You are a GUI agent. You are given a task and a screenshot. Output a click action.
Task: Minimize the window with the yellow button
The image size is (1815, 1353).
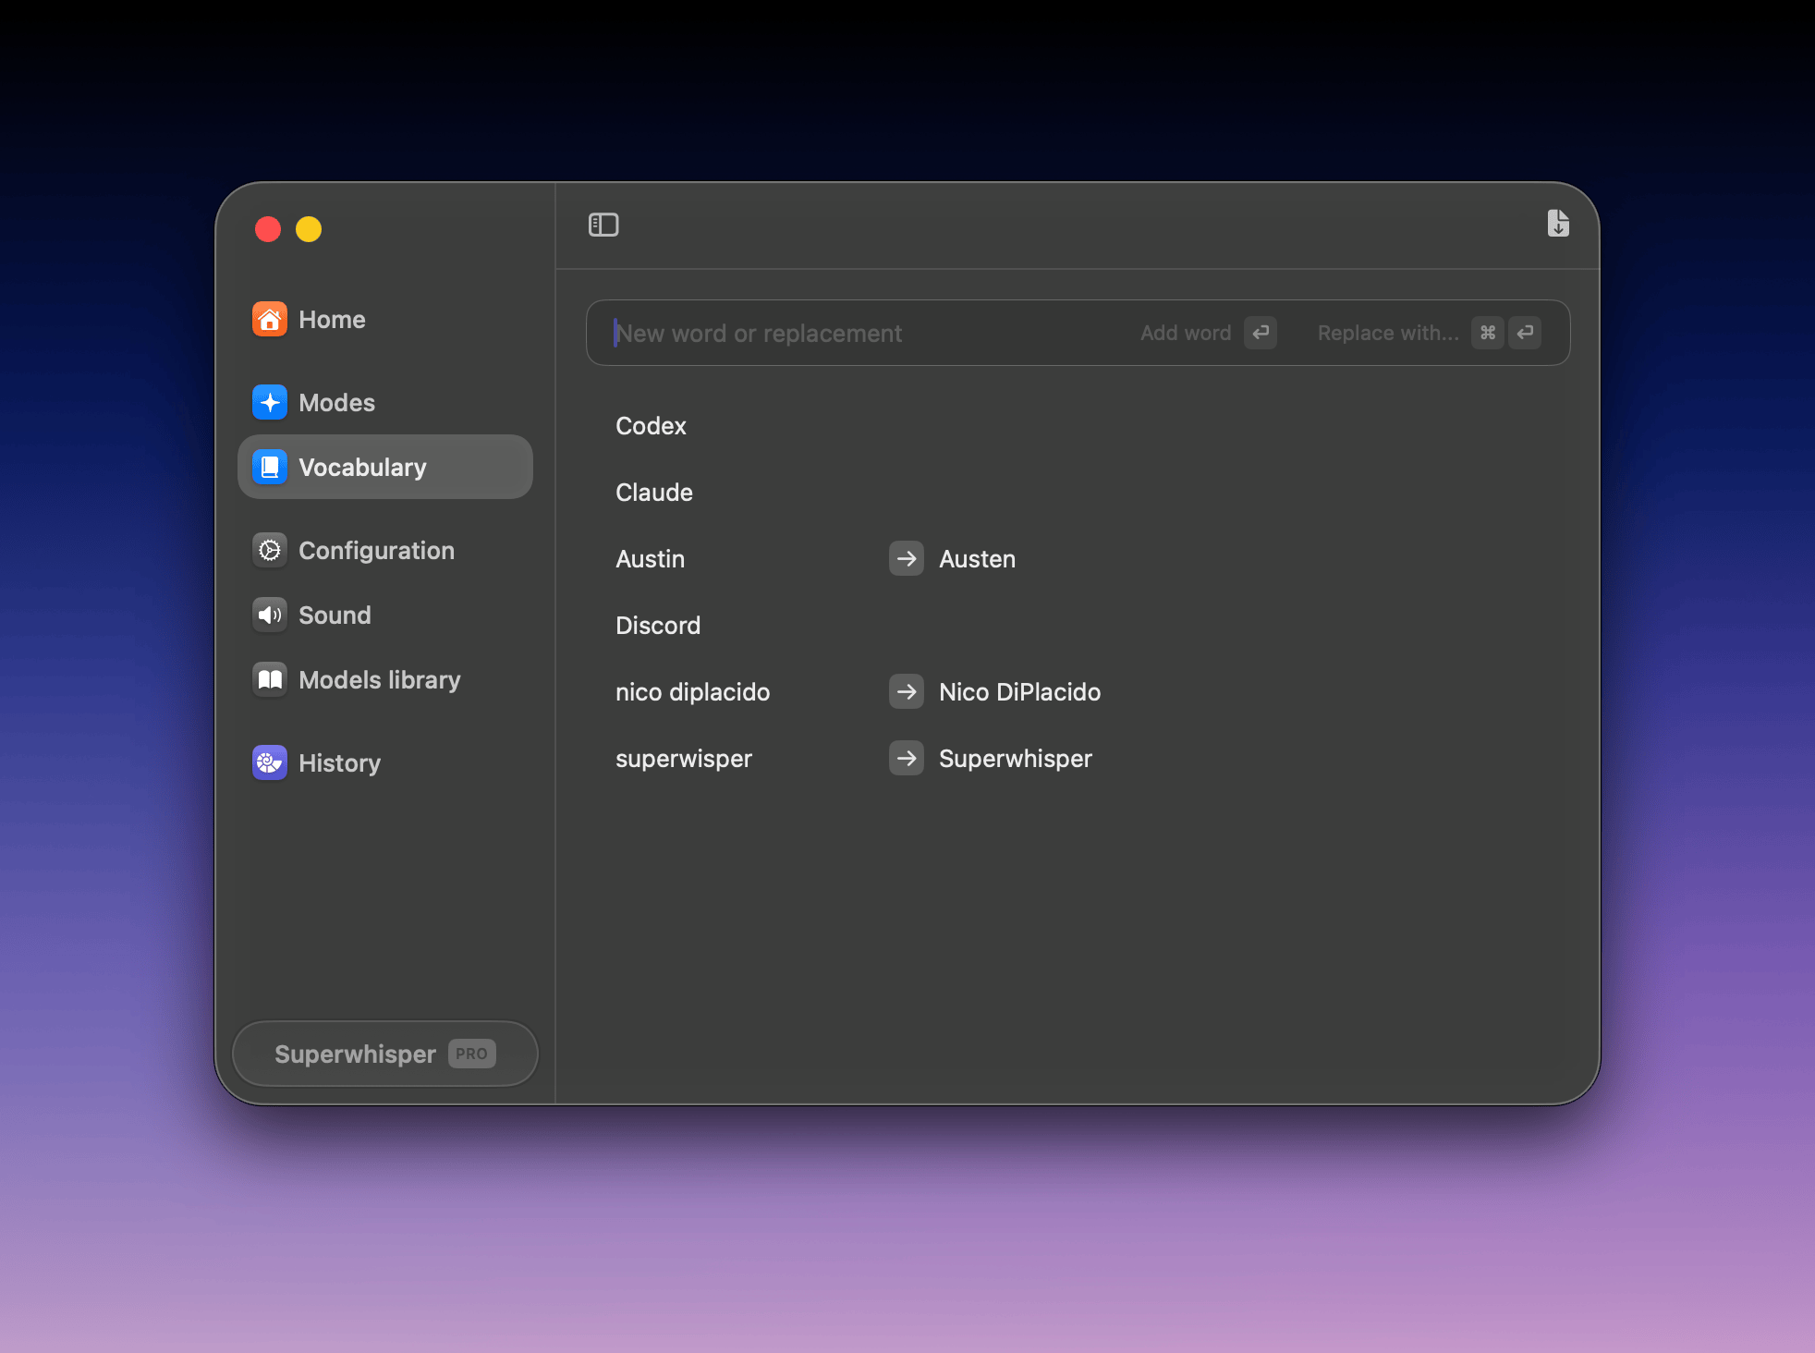(309, 228)
